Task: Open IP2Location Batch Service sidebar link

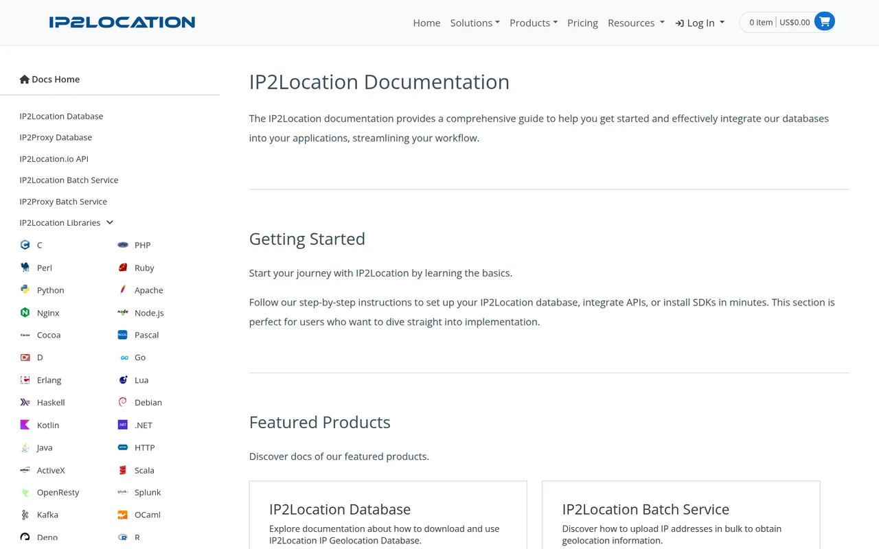Action: click(x=69, y=180)
